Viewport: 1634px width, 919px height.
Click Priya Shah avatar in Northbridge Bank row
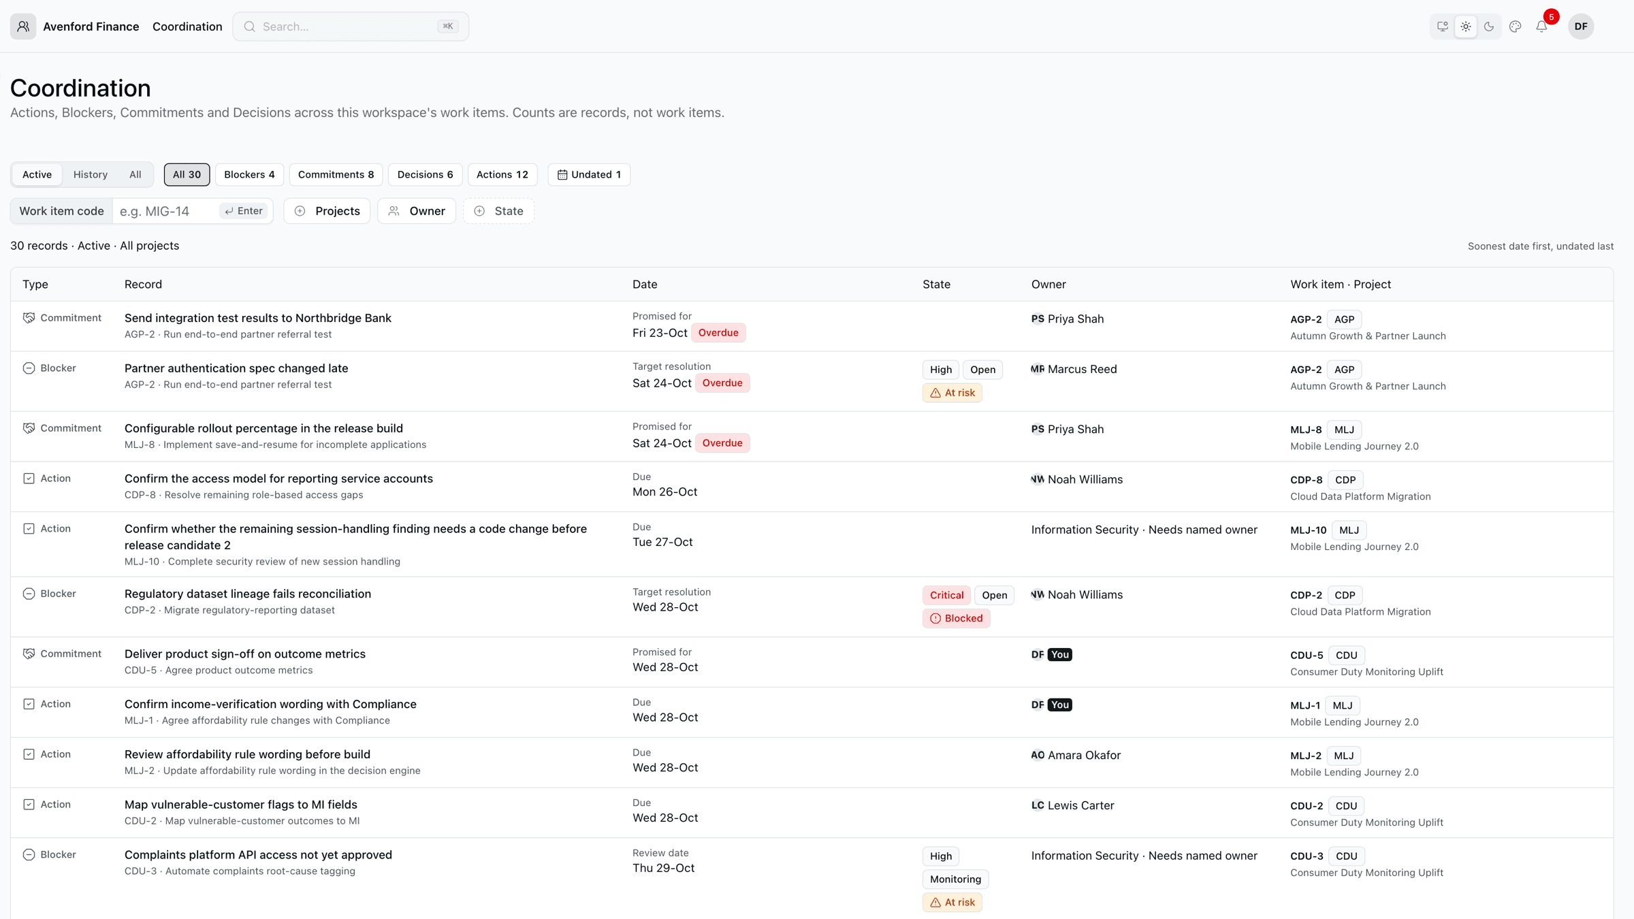click(x=1038, y=319)
